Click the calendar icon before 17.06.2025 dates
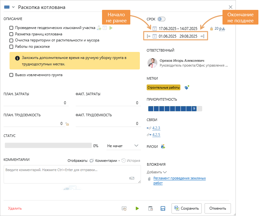This screenshot has width=260, height=216. [x=154, y=28]
